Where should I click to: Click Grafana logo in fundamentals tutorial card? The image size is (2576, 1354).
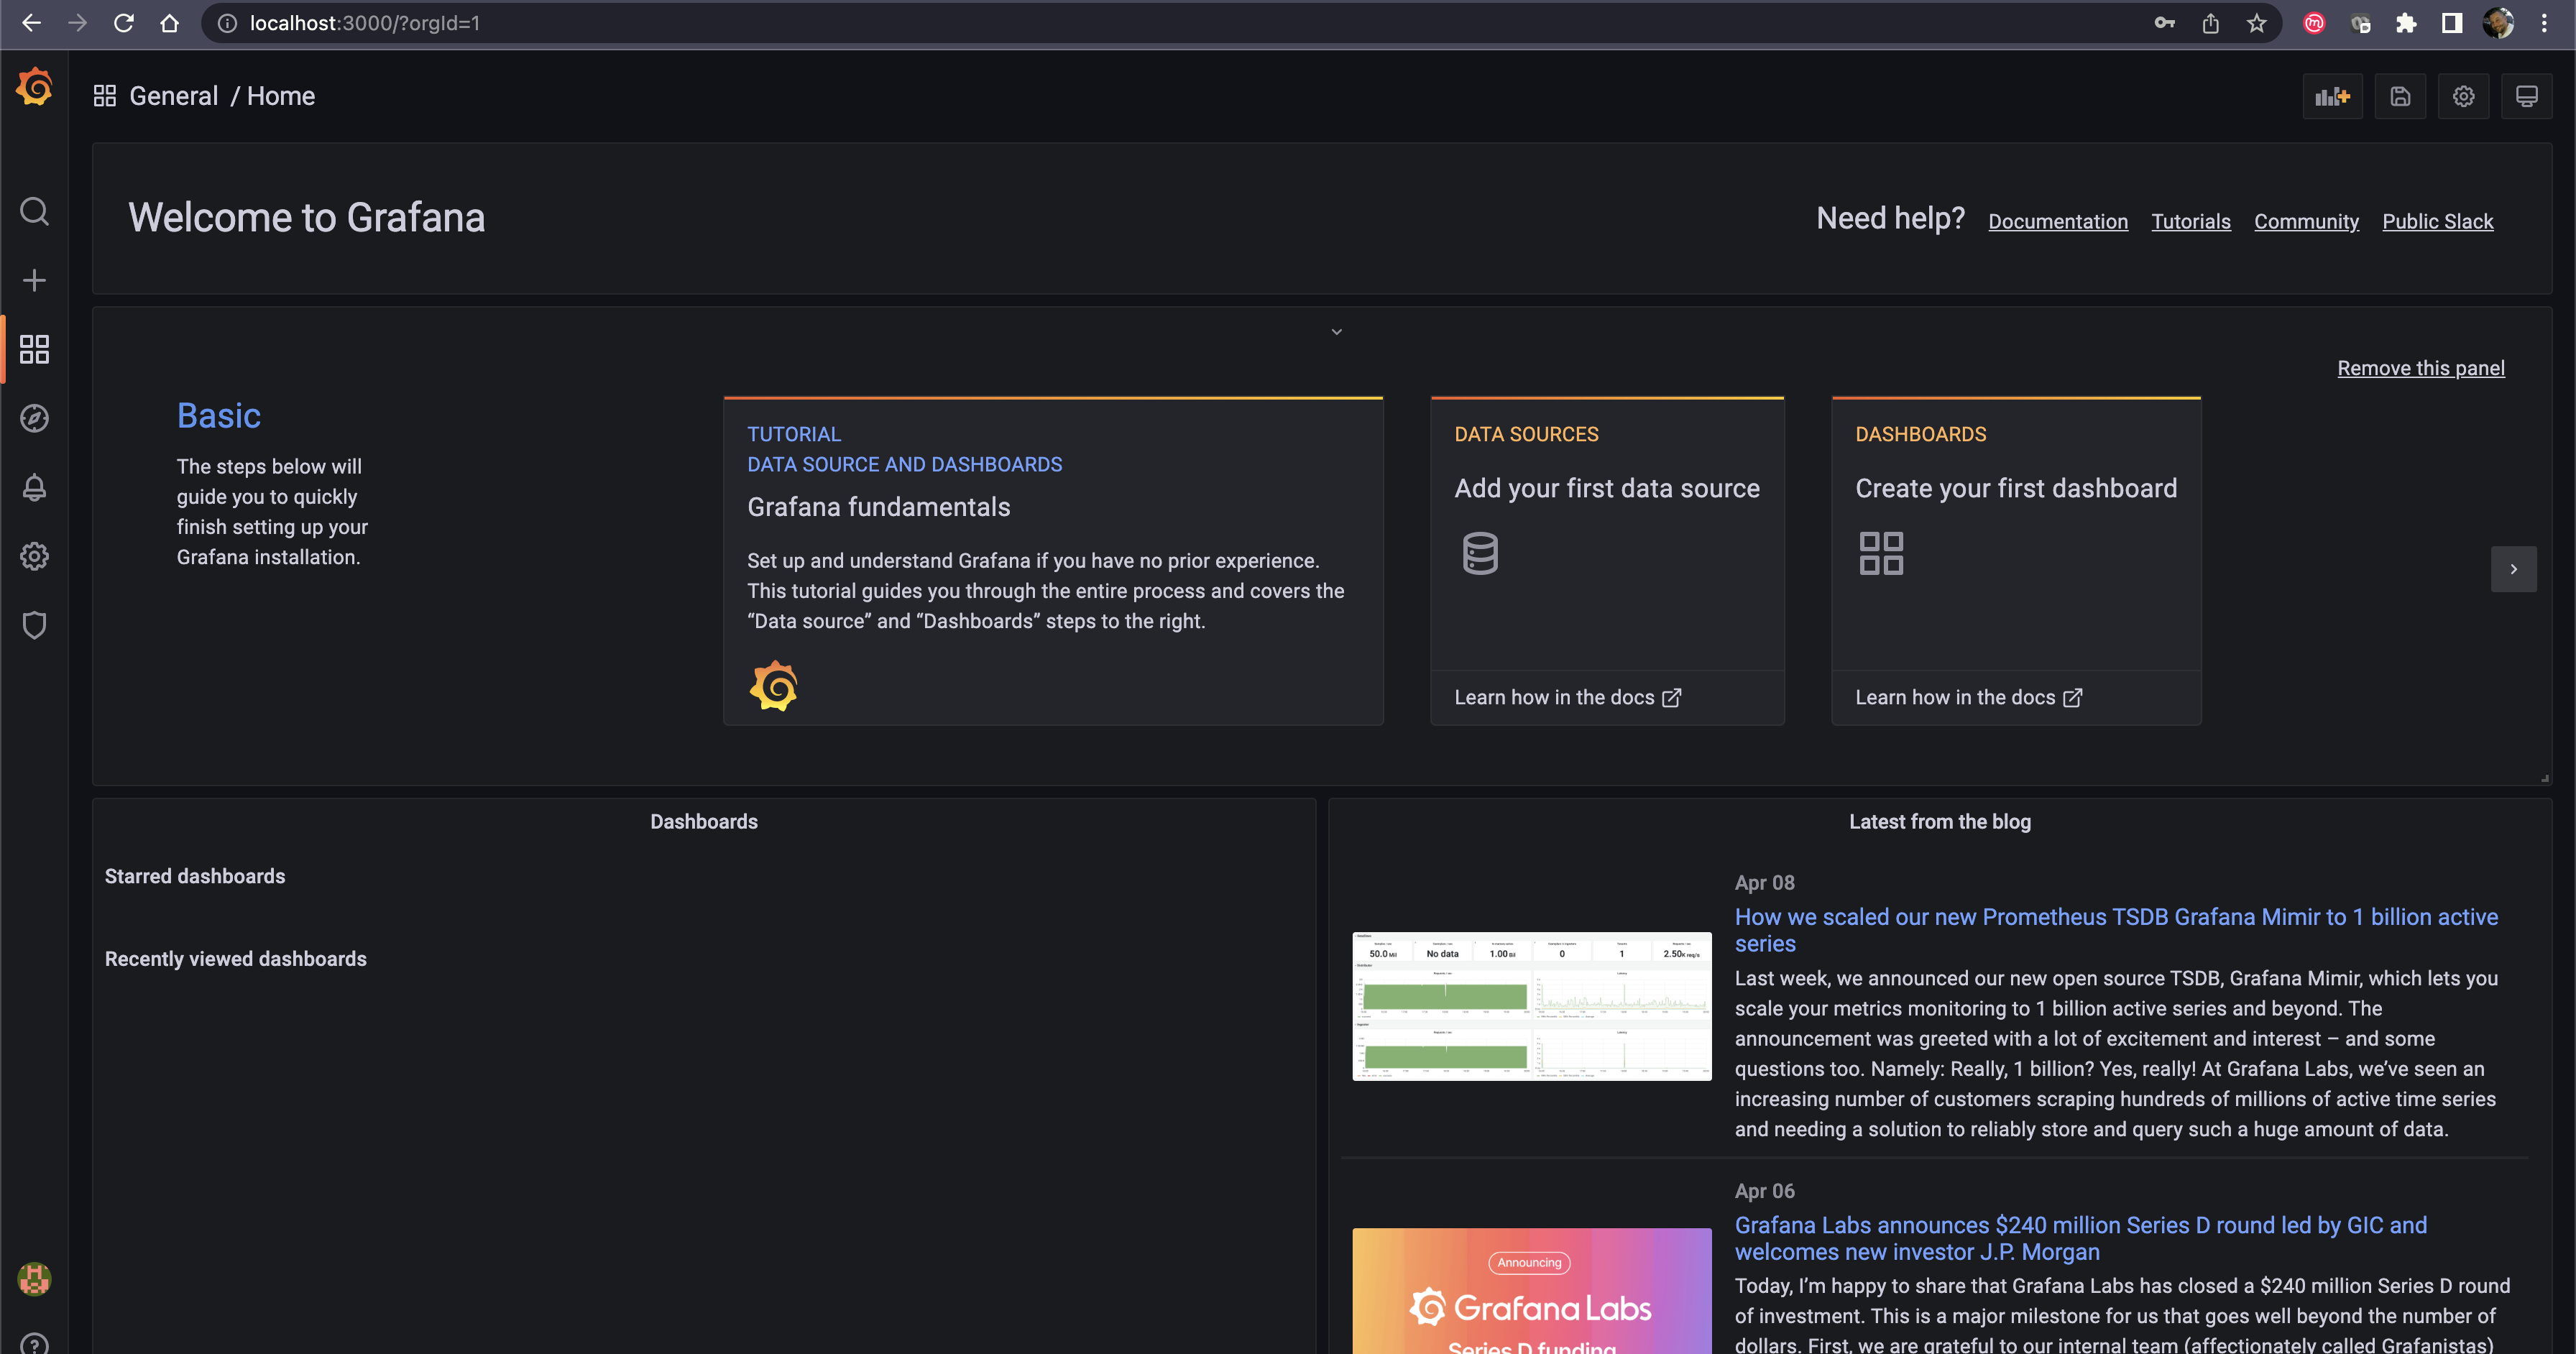(773, 686)
